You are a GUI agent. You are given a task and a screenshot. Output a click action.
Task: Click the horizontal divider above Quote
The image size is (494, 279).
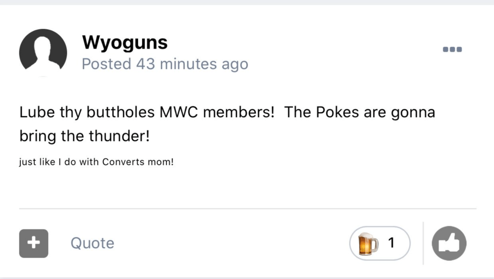pyautogui.click(x=247, y=209)
